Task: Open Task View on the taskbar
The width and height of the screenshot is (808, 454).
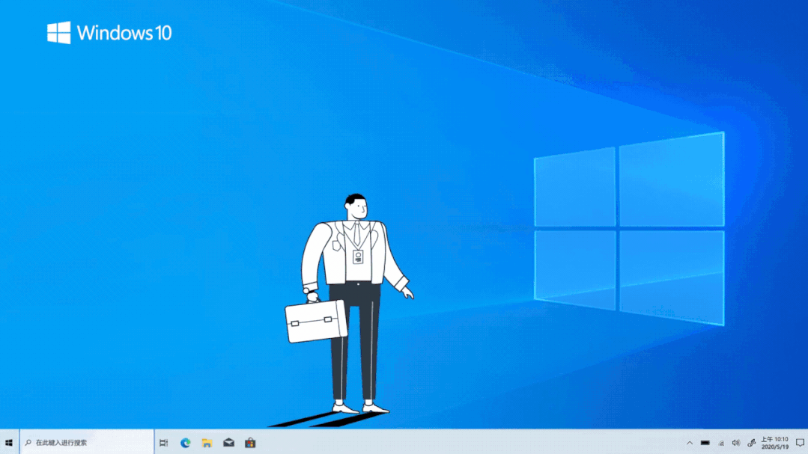Action: (163, 443)
